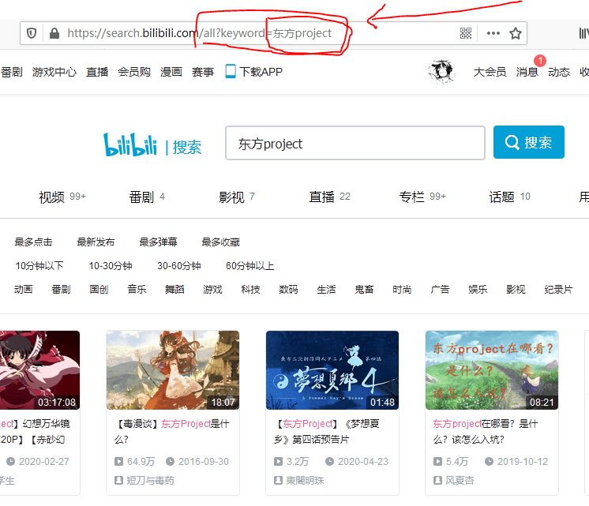Sort by 最多收藏
The width and height of the screenshot is (589, 506).
pos(220,242)
